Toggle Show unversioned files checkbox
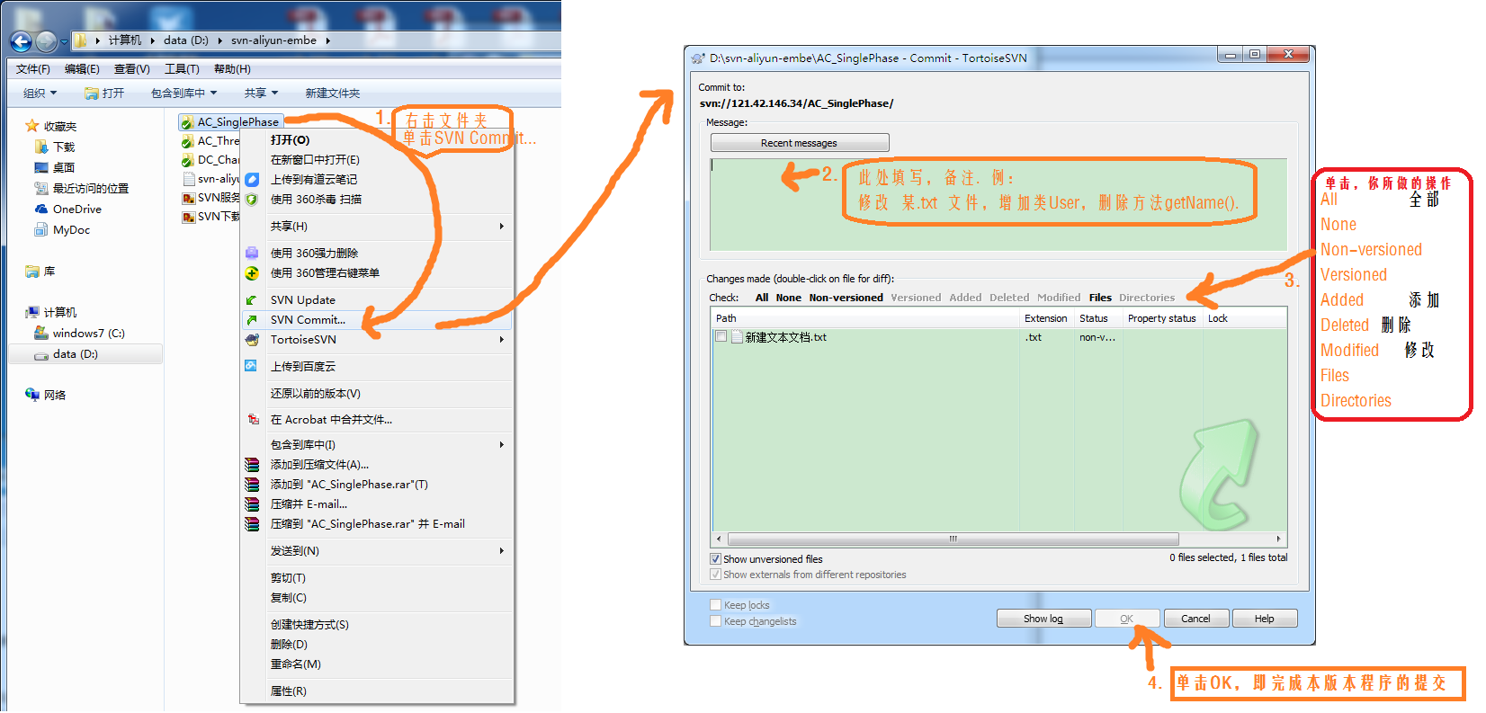The height and width of the screenshot is (713, 1486). point(715,558)
